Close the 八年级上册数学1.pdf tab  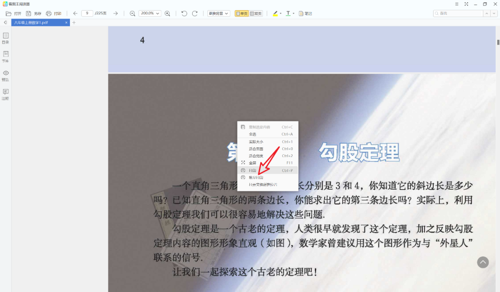pos(66,22)
